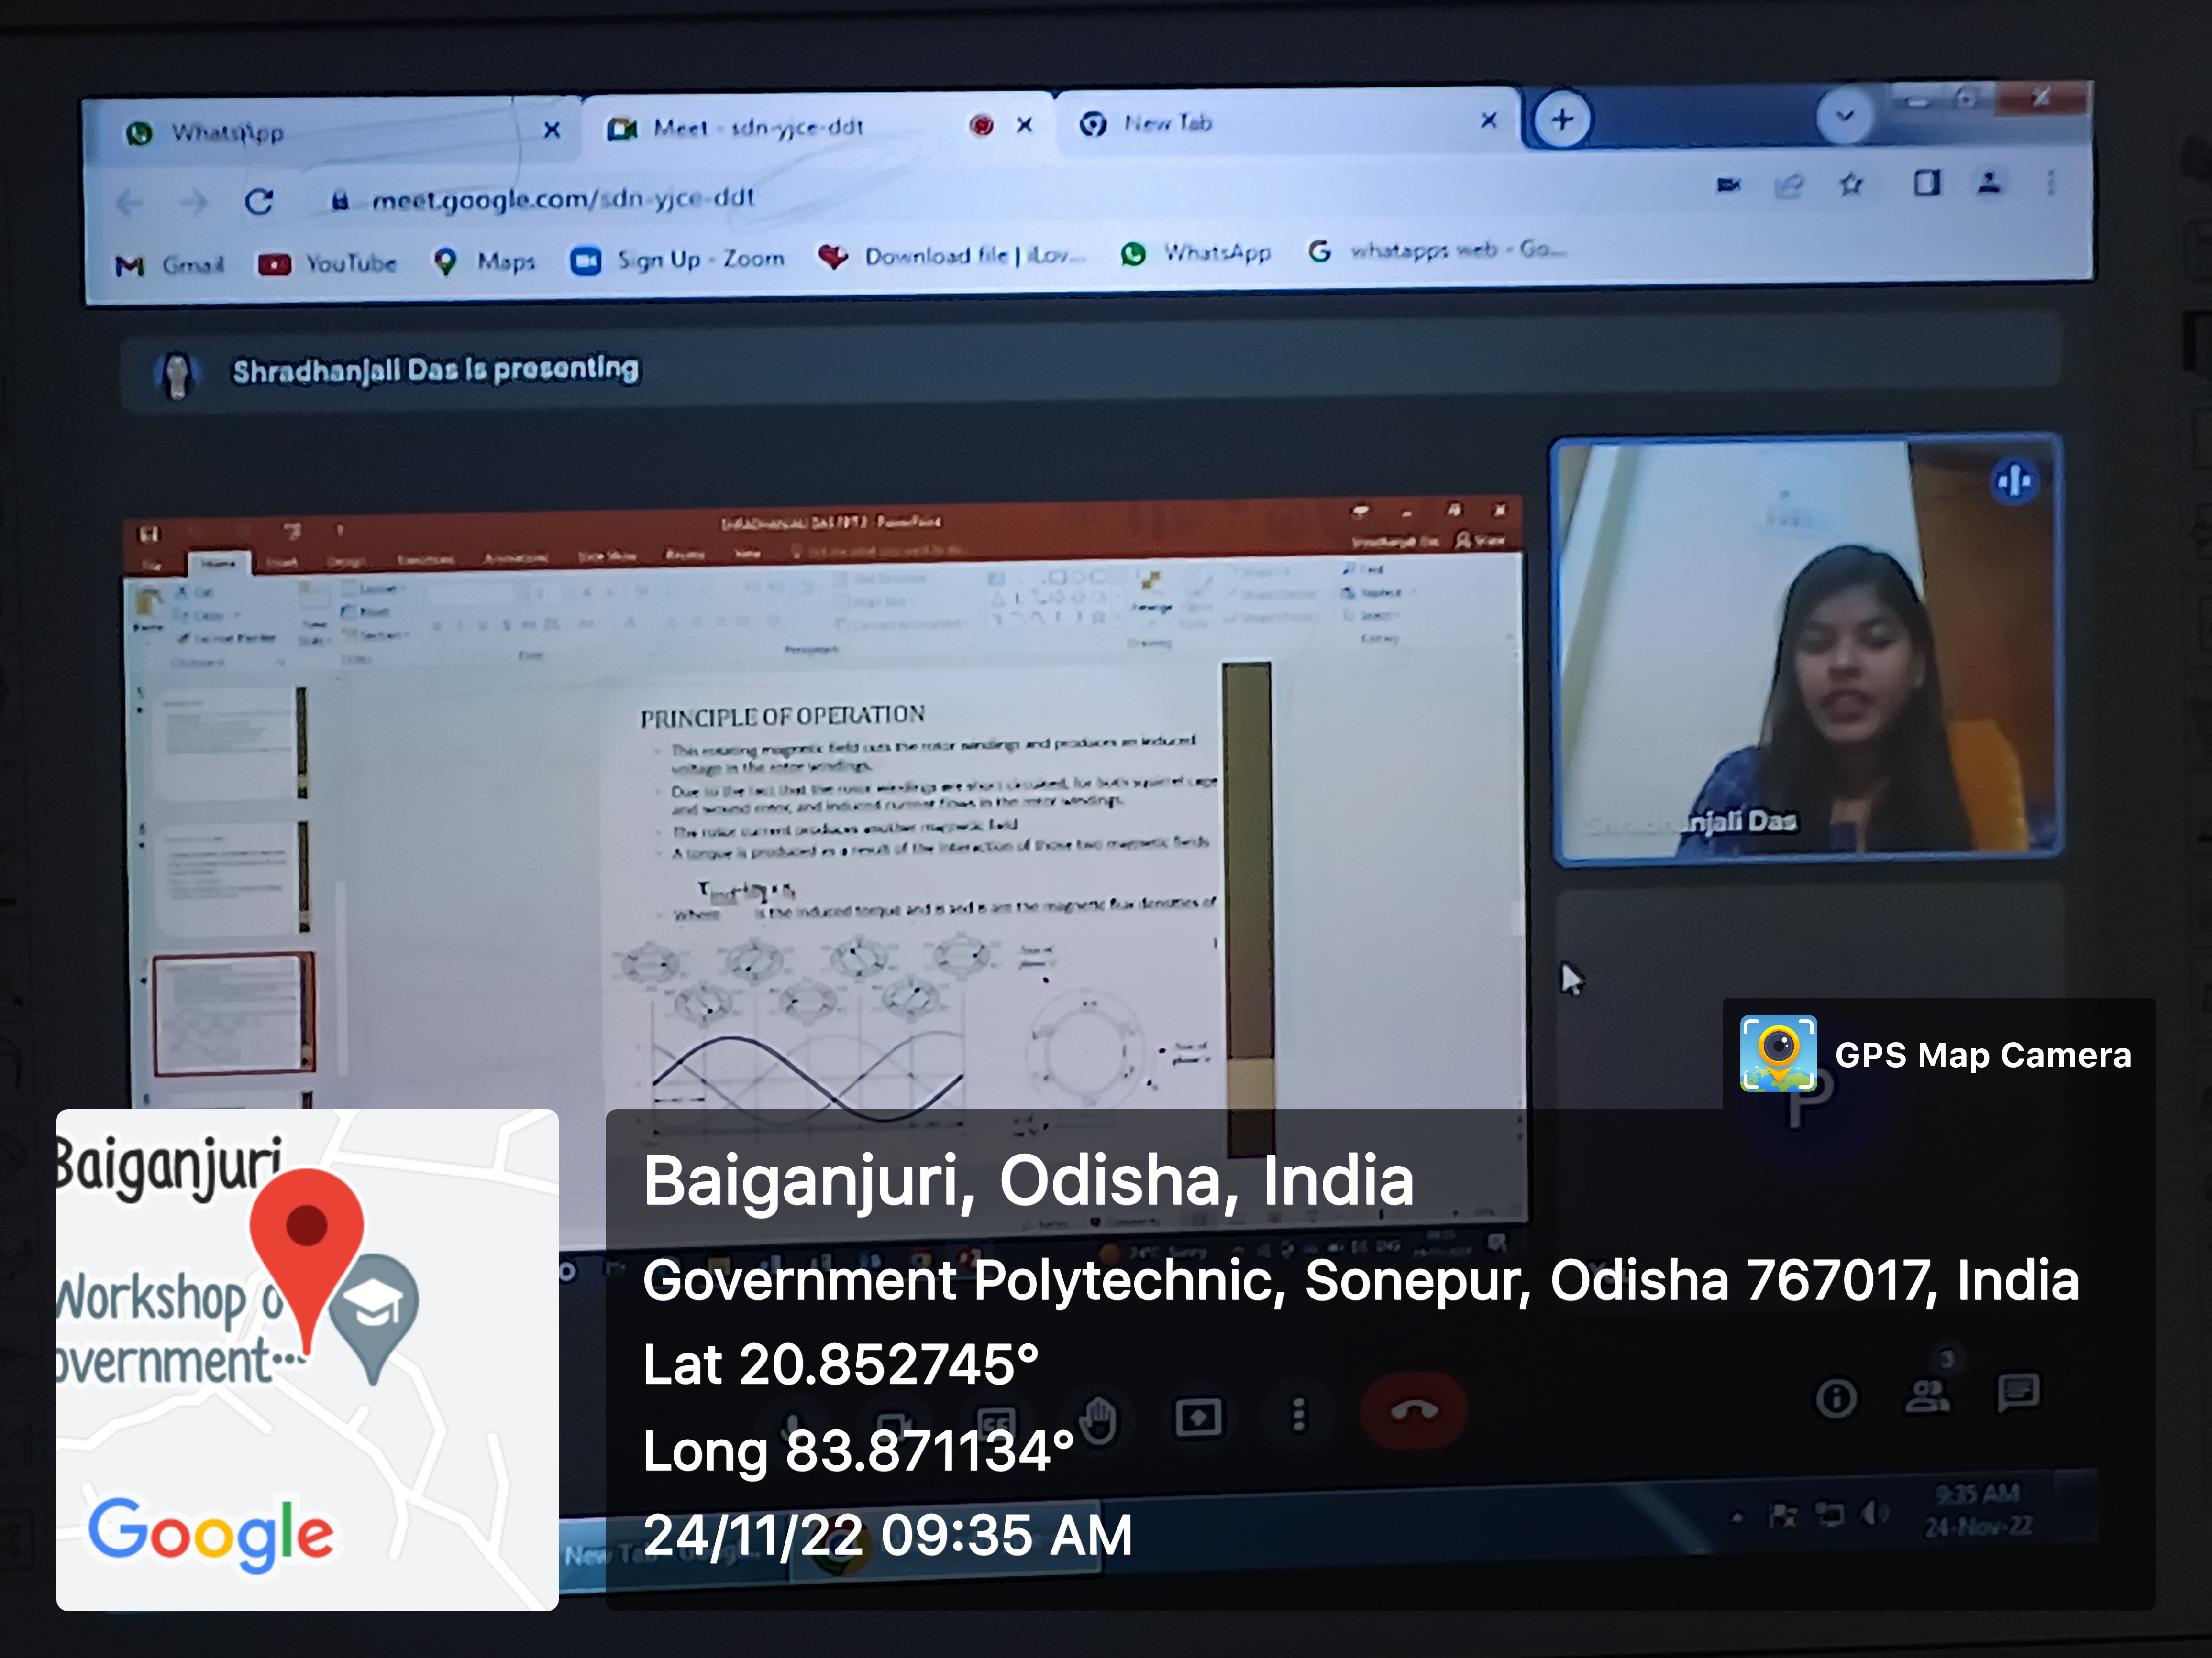Open chat with everyone icon

click(x=2018, y=1392)
